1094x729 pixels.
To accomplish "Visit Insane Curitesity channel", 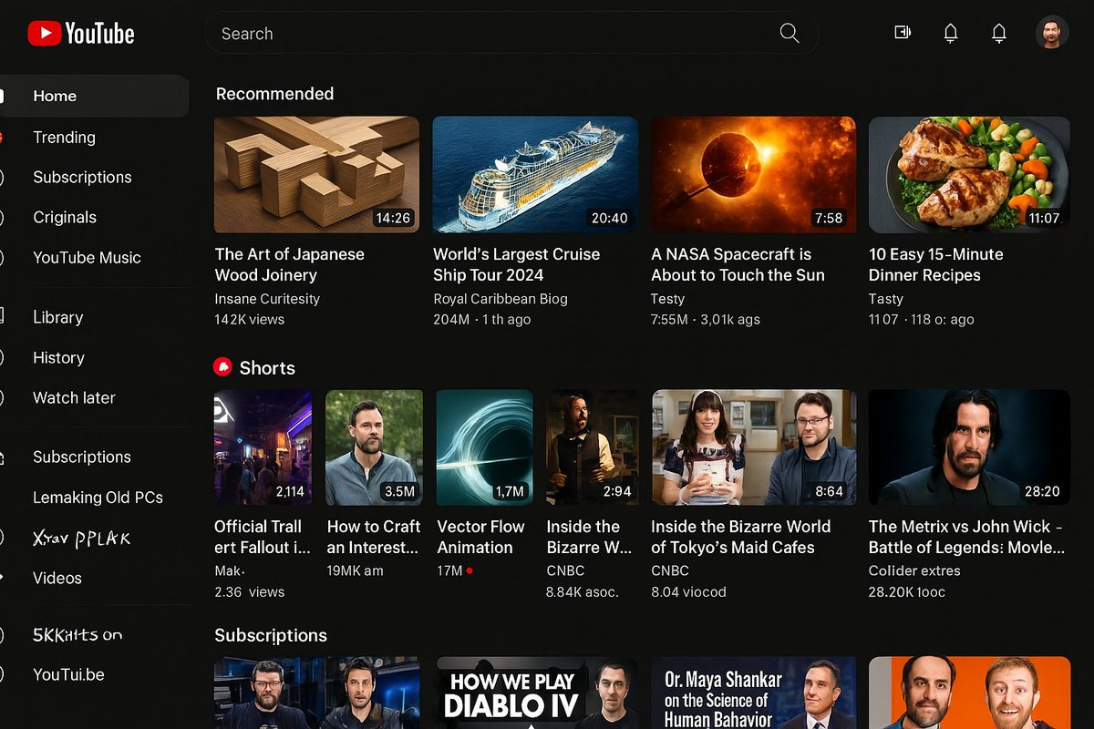I will point(267,299).
